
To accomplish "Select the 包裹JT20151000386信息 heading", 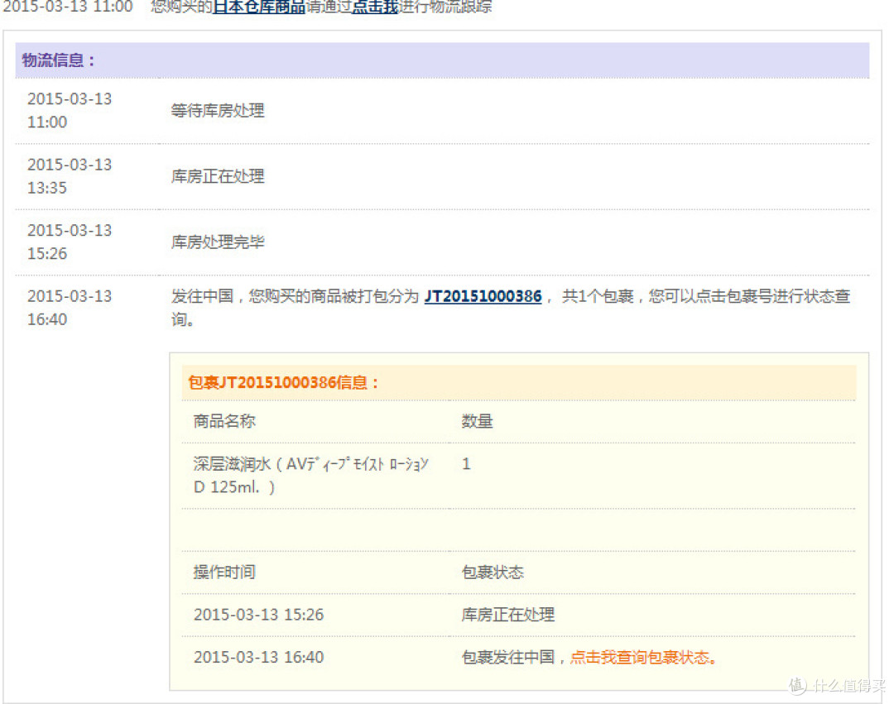I will [283, 383].
